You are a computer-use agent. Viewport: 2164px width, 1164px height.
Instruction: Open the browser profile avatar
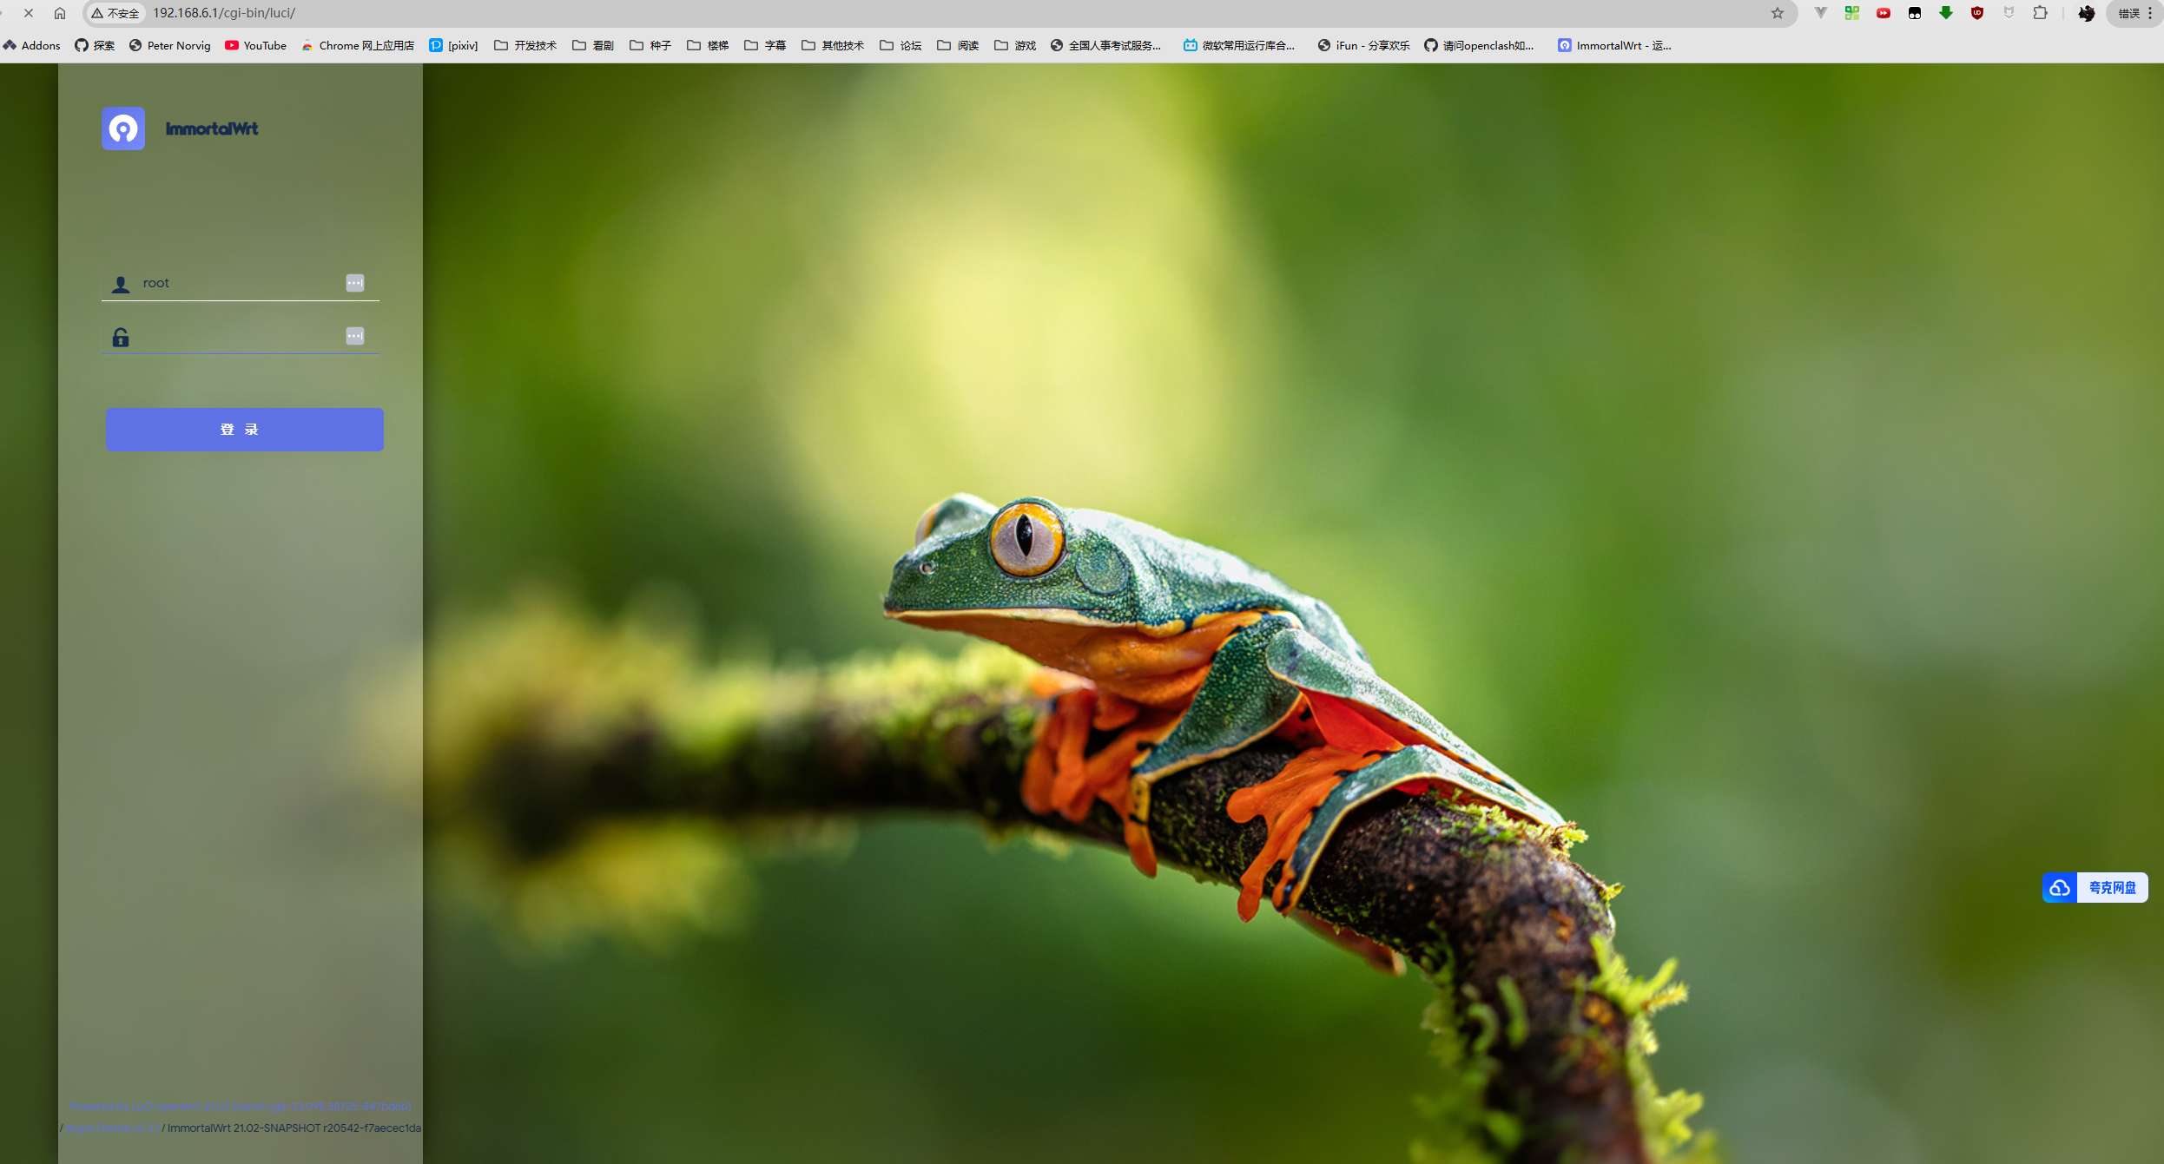tap(2086, 13)
